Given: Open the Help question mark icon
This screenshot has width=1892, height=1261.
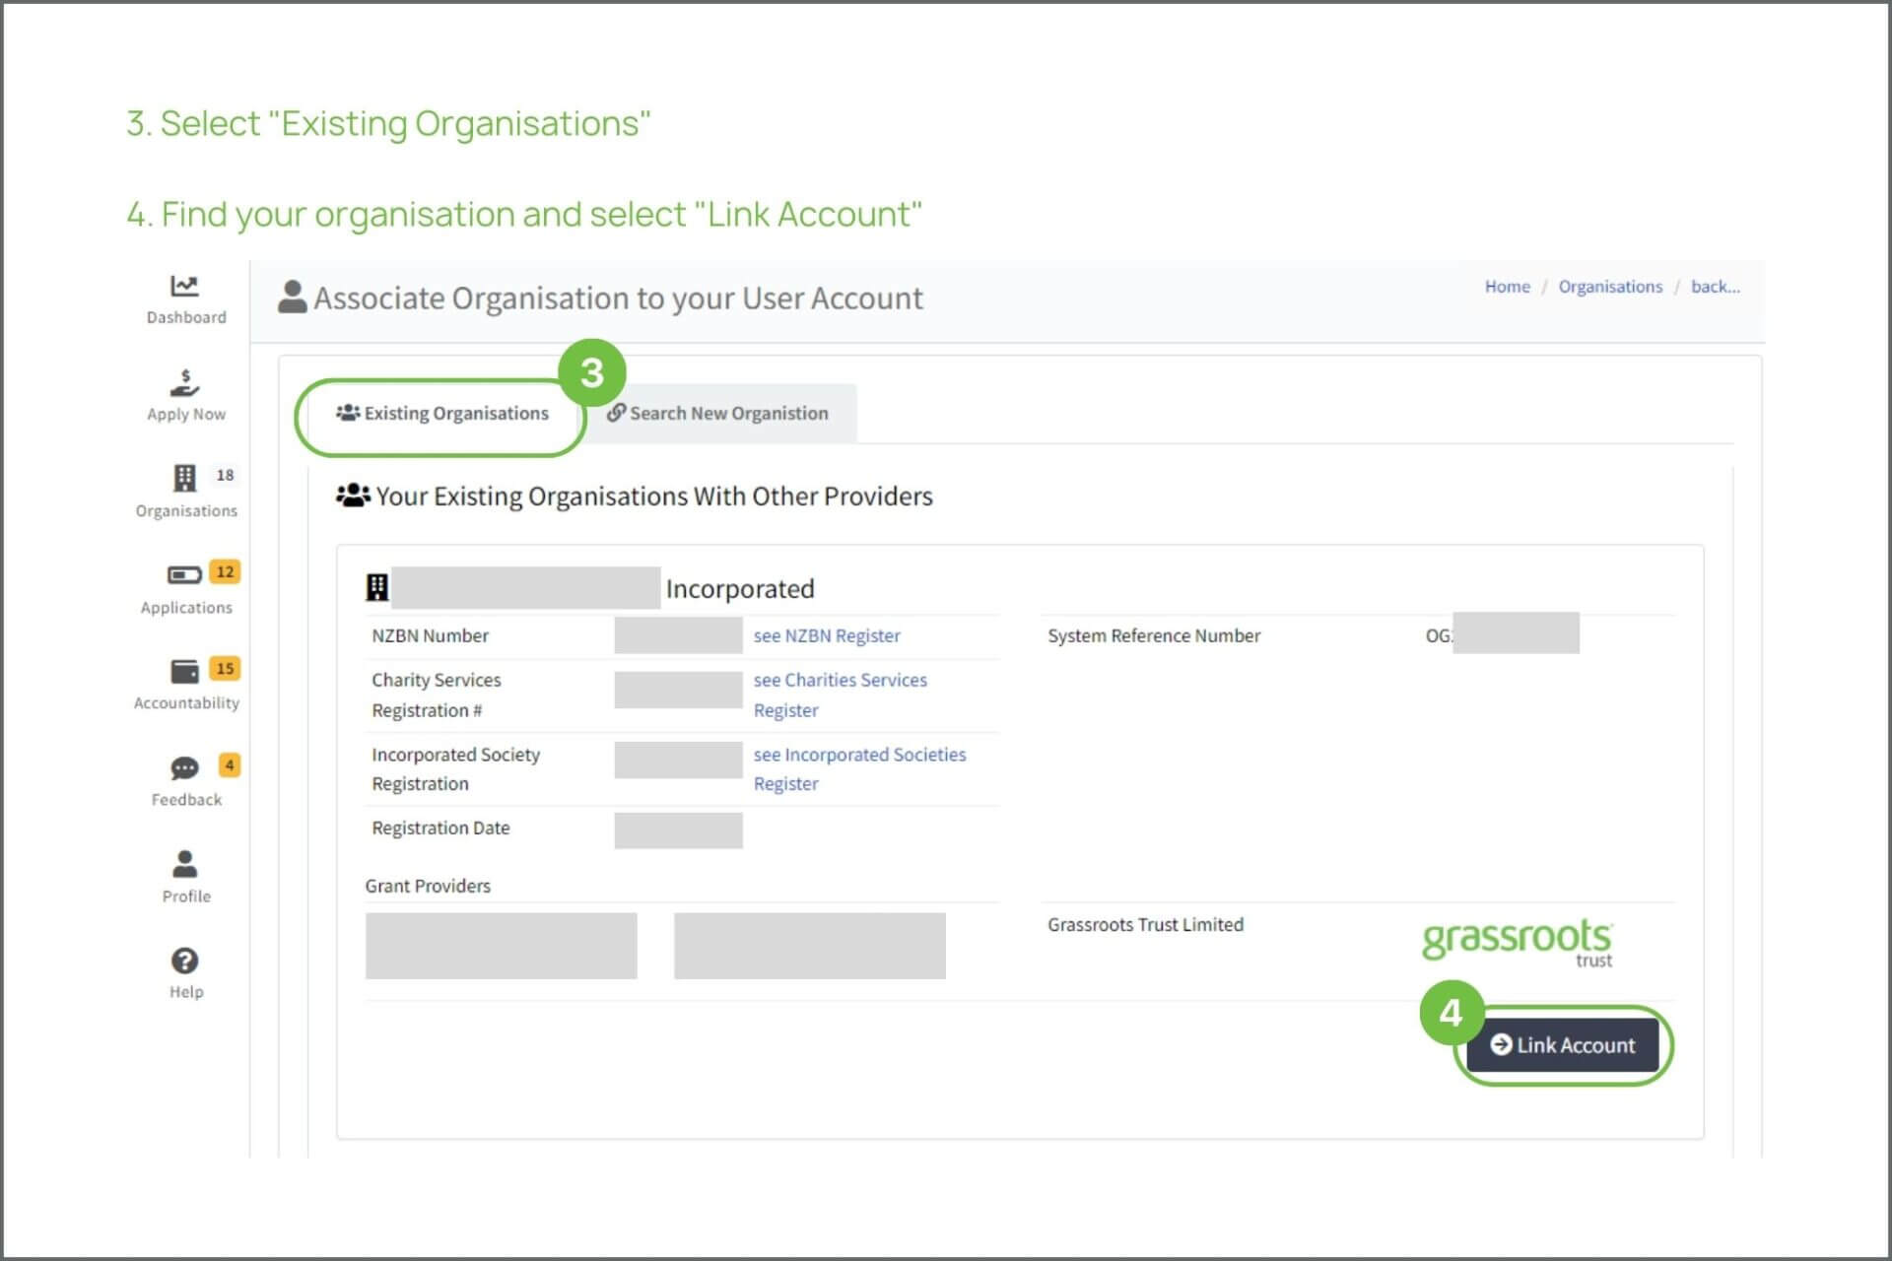Looking at the screenshot, I should coord(184,961).
